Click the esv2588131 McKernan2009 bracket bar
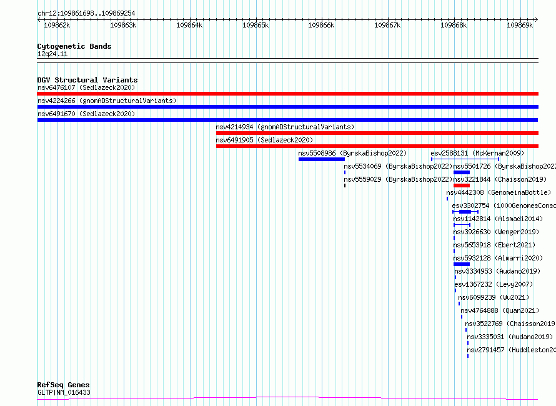This screenshot has height=406, width=556. point(465,159)
